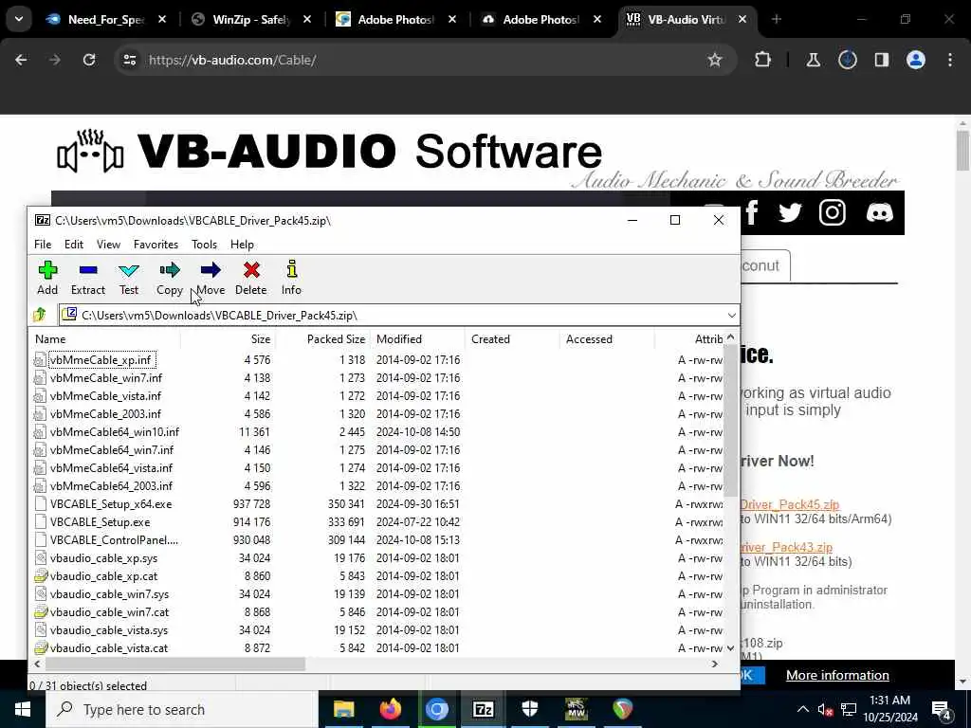Show hidden system tray icons
971x728 pixels.
click(802, 709)
